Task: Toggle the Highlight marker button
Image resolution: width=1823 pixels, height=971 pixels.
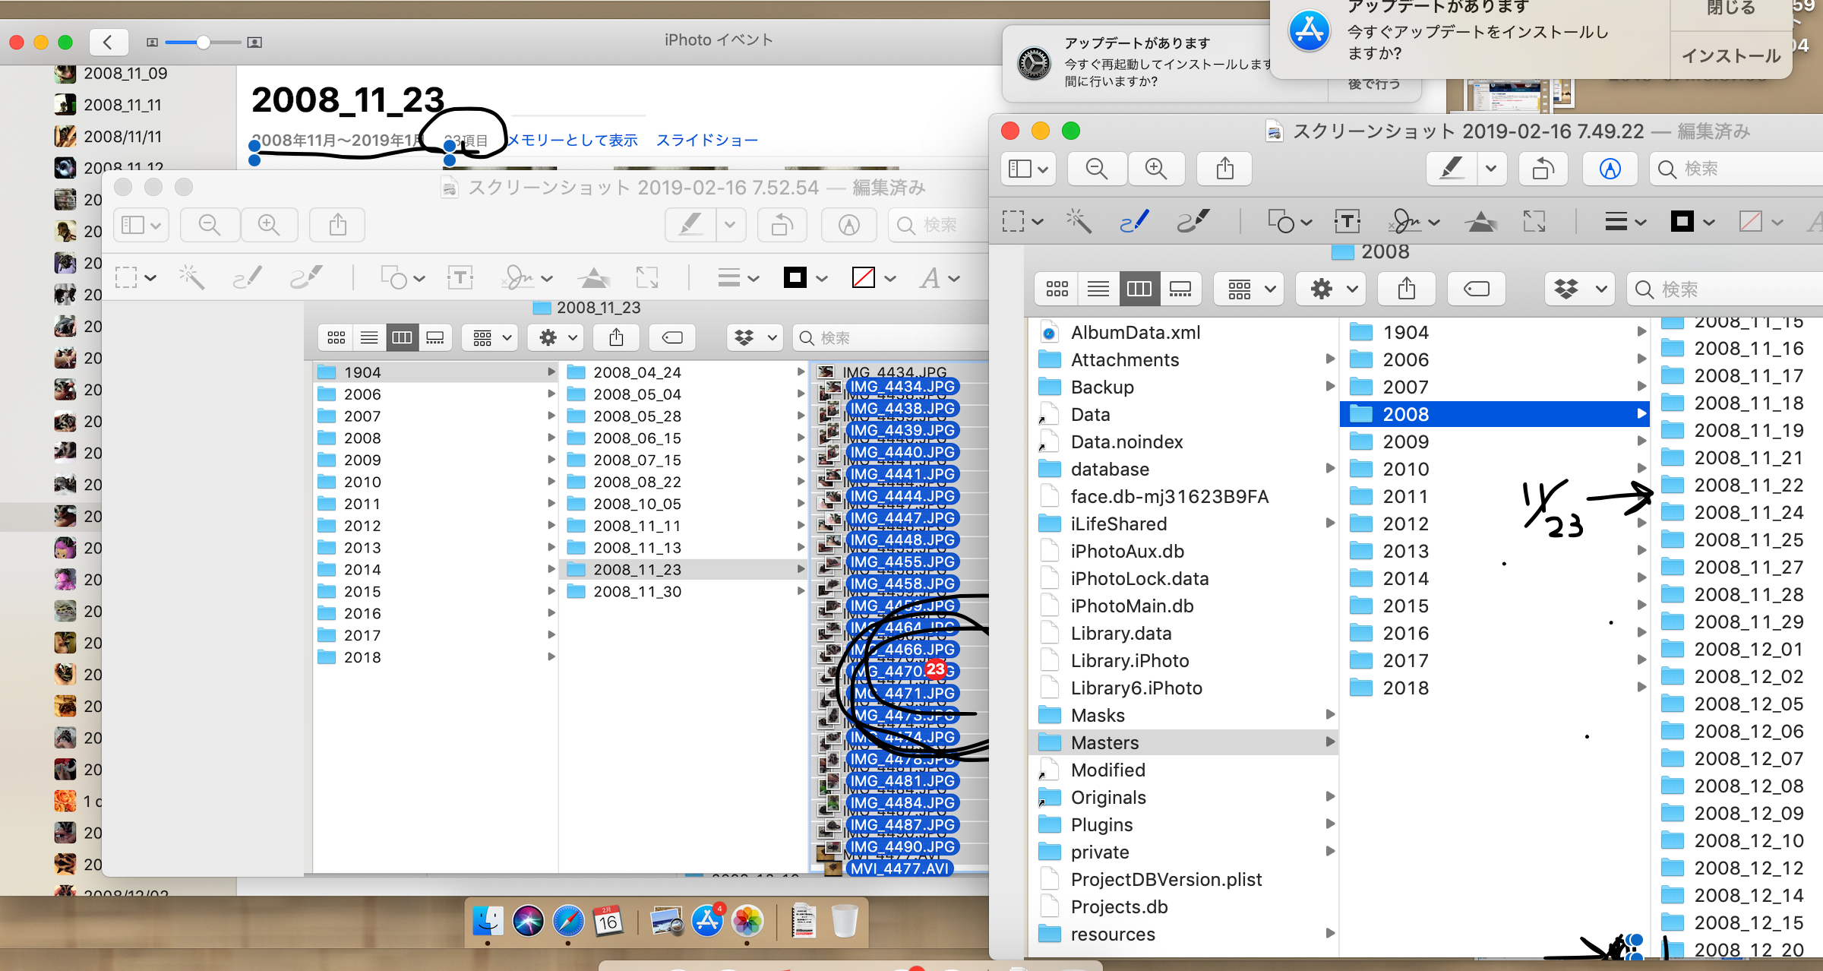Action: 1452,169
